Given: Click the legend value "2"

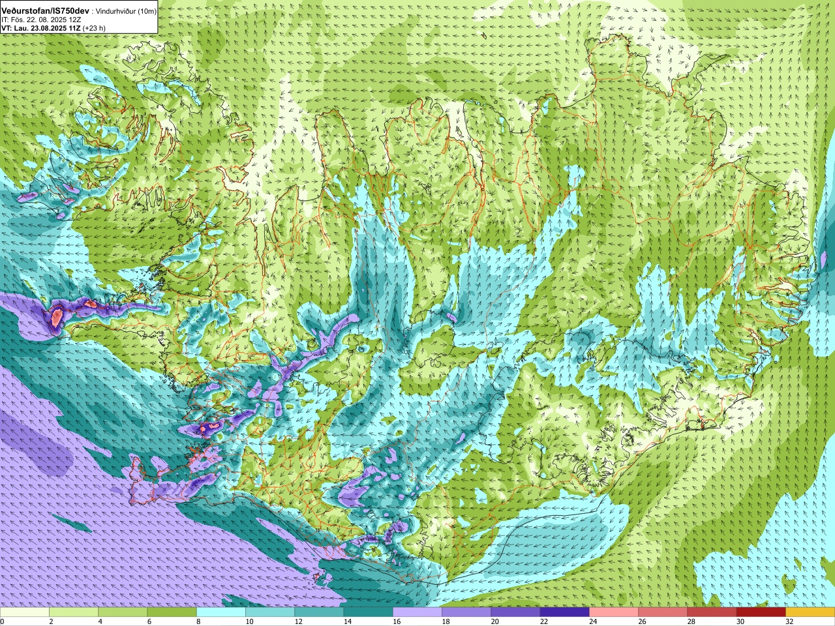Looking at the screenshot, I should [x=51, y=621].
